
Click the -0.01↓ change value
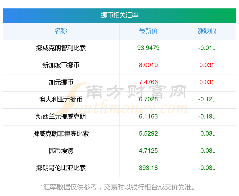pyautogui.click(x=207, y=48)
